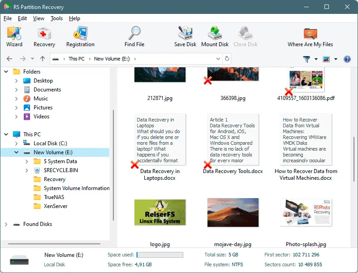The height and width of the screenshot is (273, 358).
Task: Open the Tools menu
Action: [56, 18]
